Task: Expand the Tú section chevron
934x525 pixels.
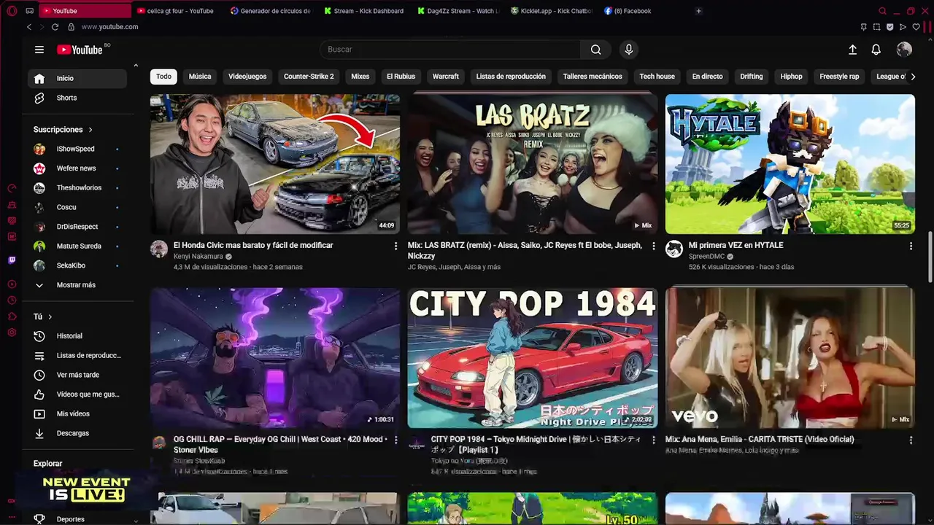Action: click(x=50, y=317)
